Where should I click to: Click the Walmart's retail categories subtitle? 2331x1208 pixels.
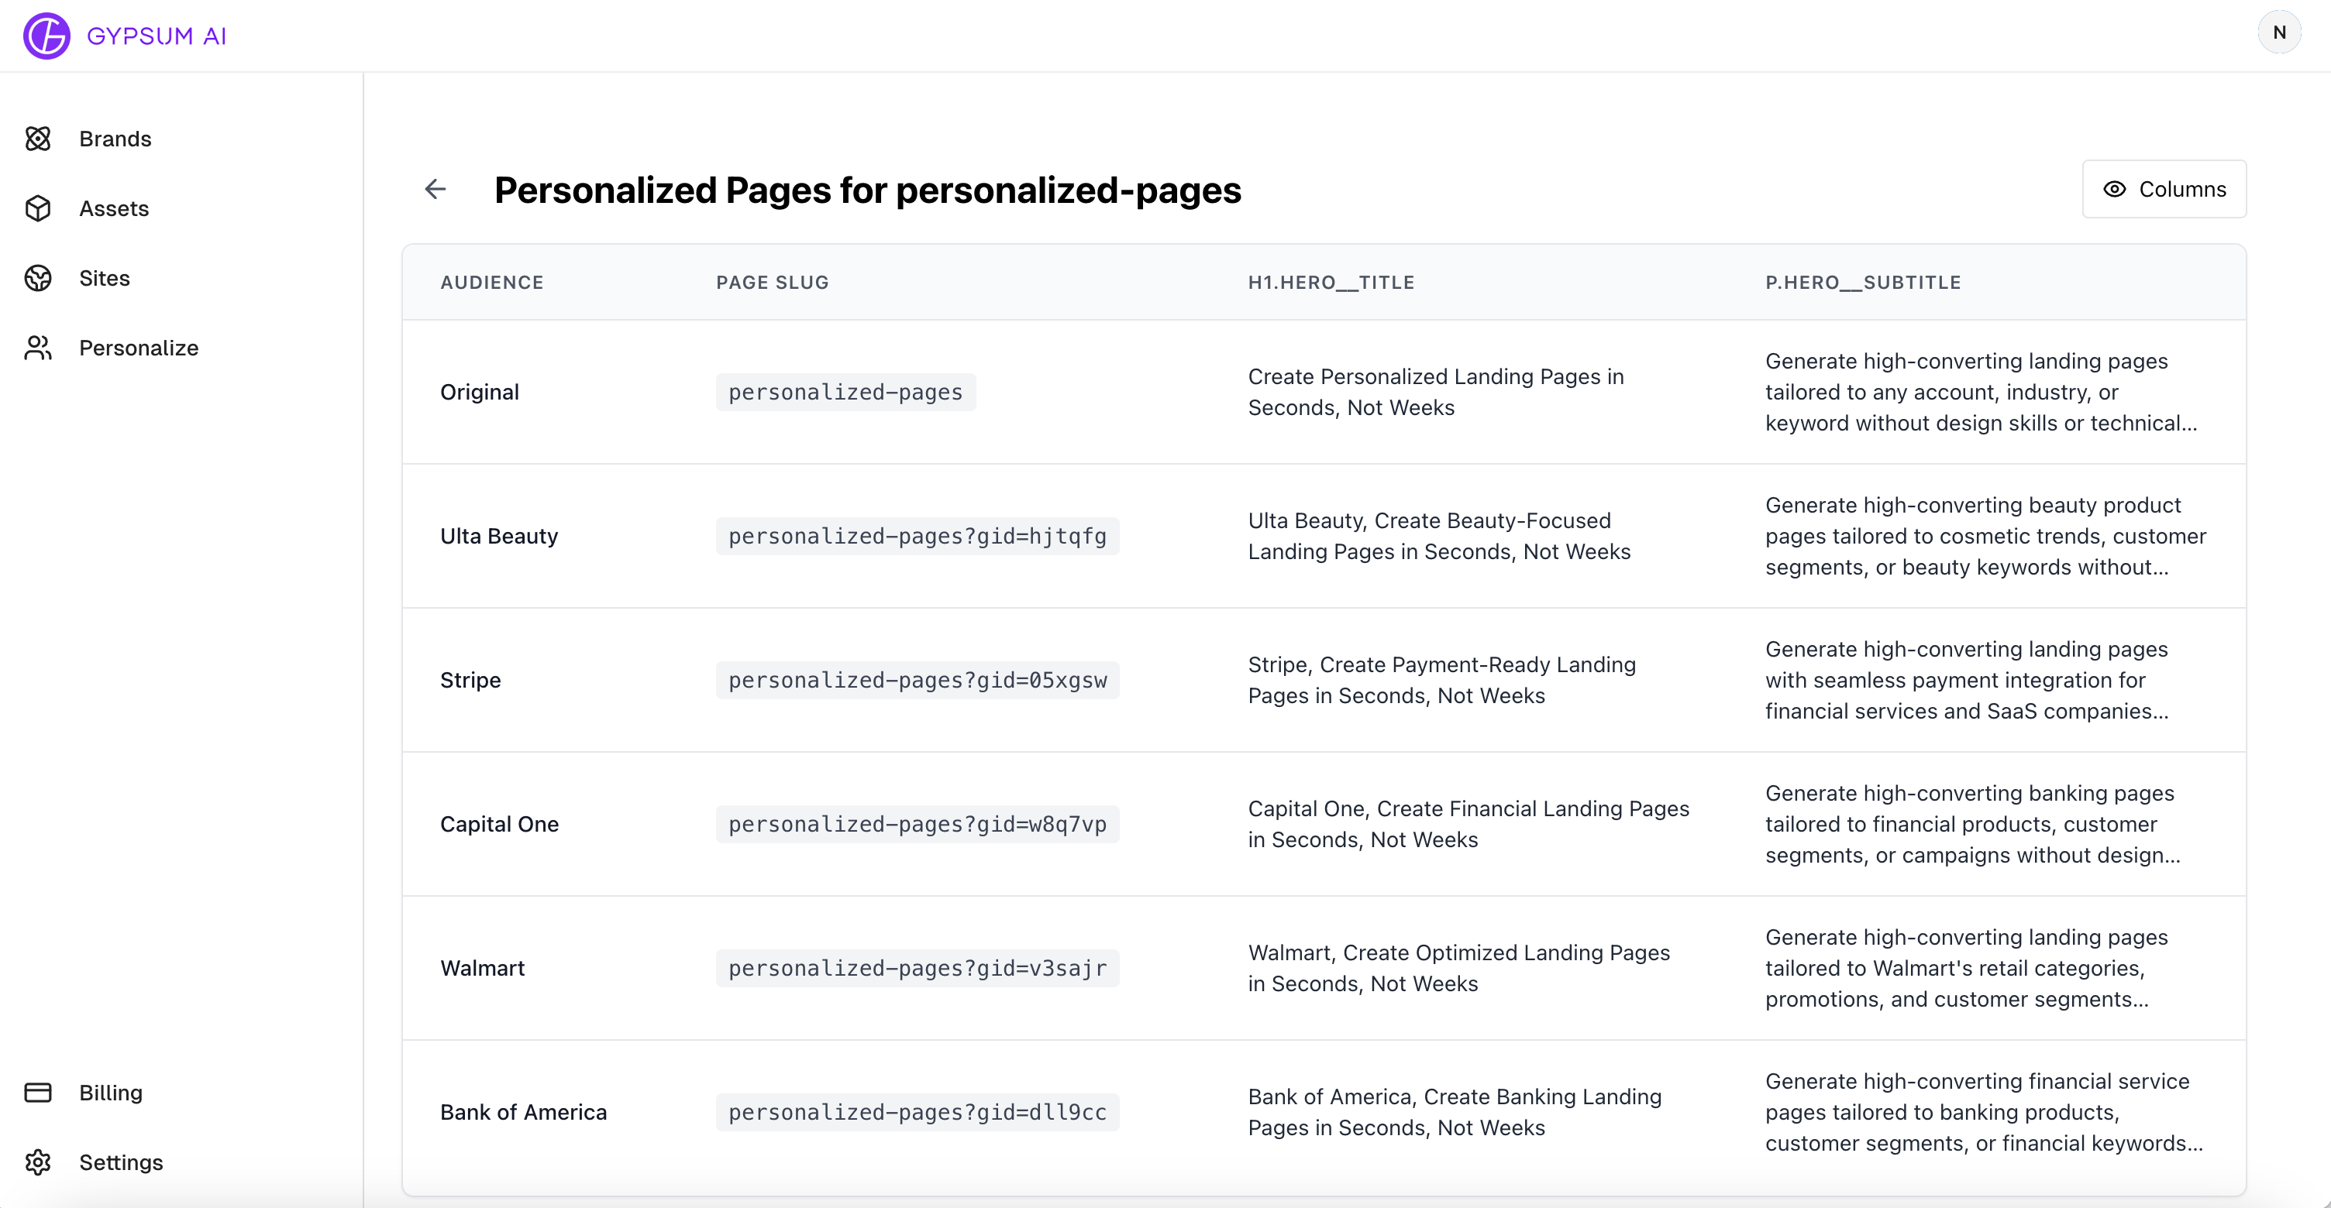click(x=1966, y=967)
